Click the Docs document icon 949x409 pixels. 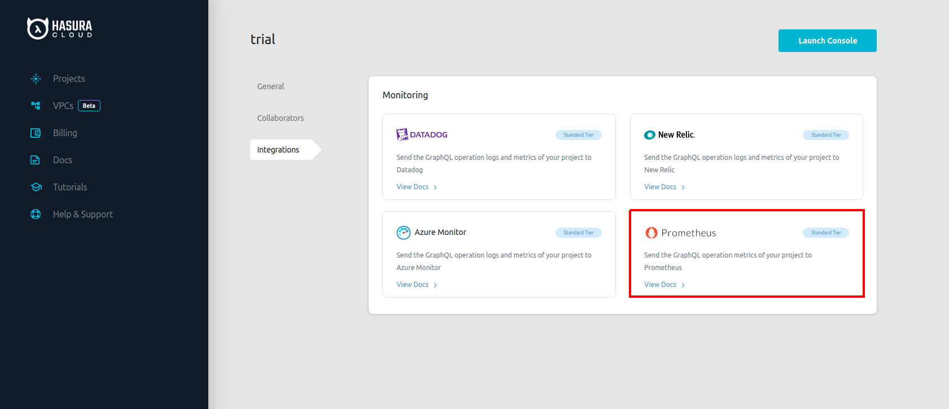36,160
